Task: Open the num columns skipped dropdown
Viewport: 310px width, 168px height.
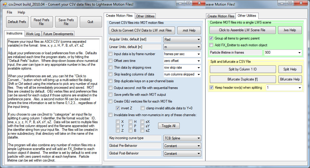Action: coord(182,74)
